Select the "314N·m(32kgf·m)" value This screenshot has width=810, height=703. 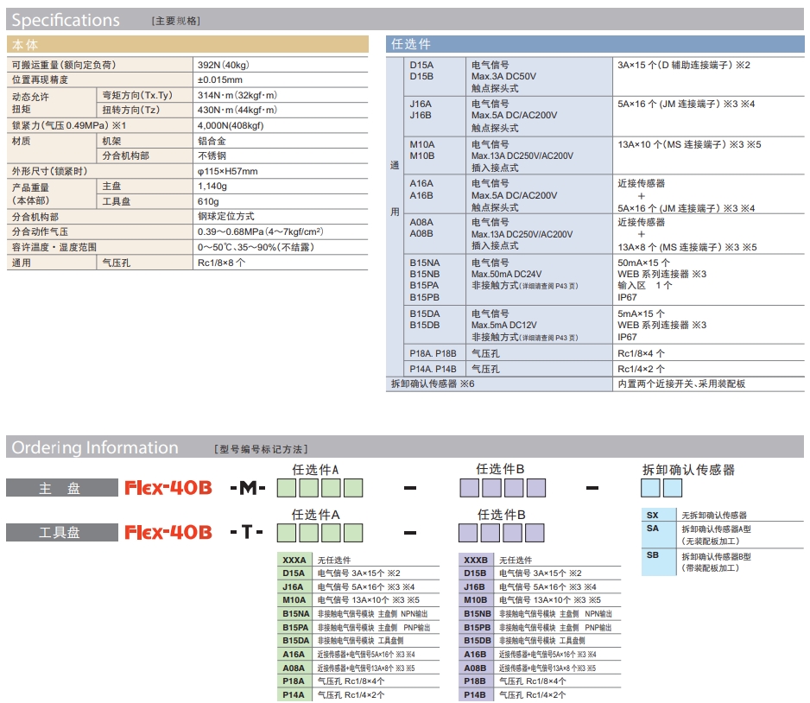237,95
